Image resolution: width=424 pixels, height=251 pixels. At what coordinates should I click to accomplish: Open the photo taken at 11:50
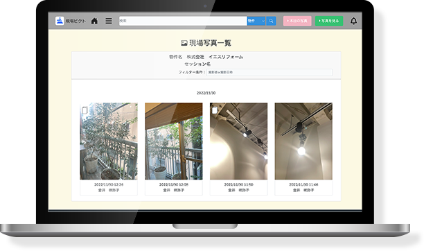click(x=239, y=141)
